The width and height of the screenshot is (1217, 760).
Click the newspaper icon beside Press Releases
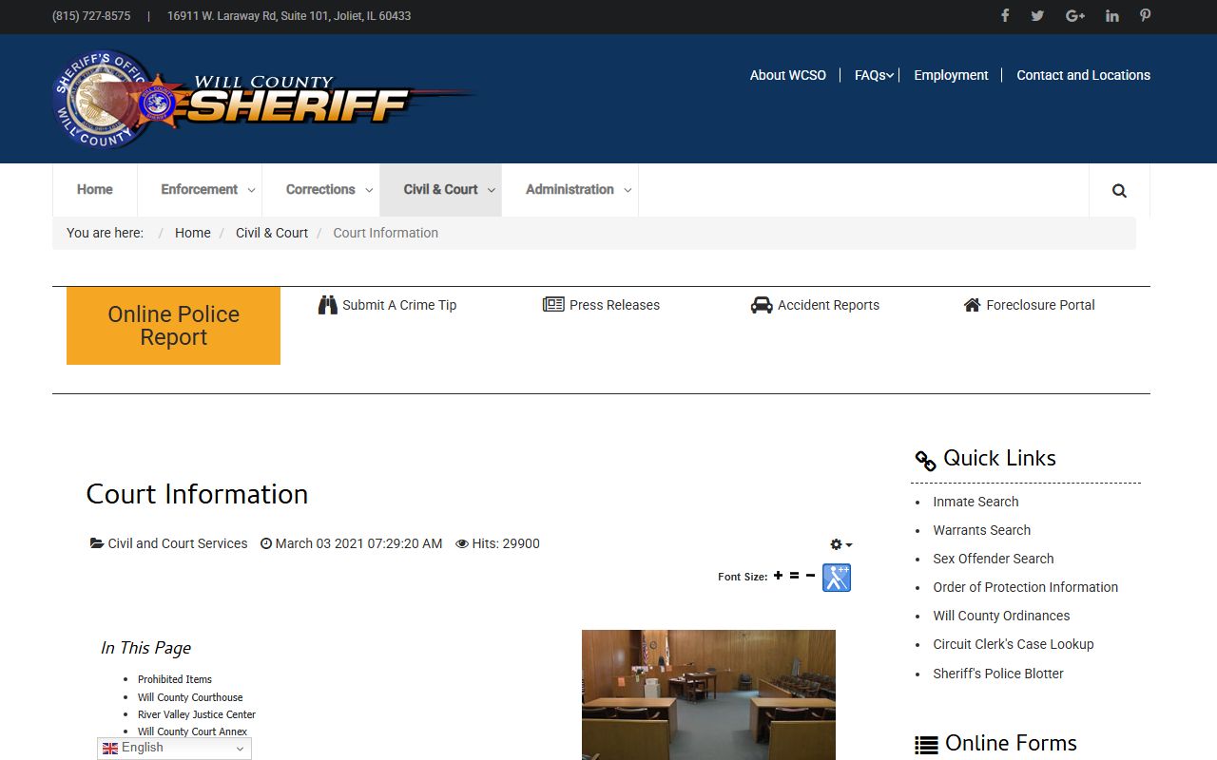click(x=553, y=305)
